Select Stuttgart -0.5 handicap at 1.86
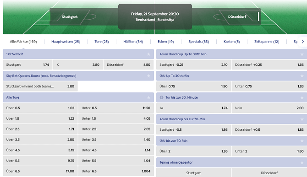 pos(193,130)
